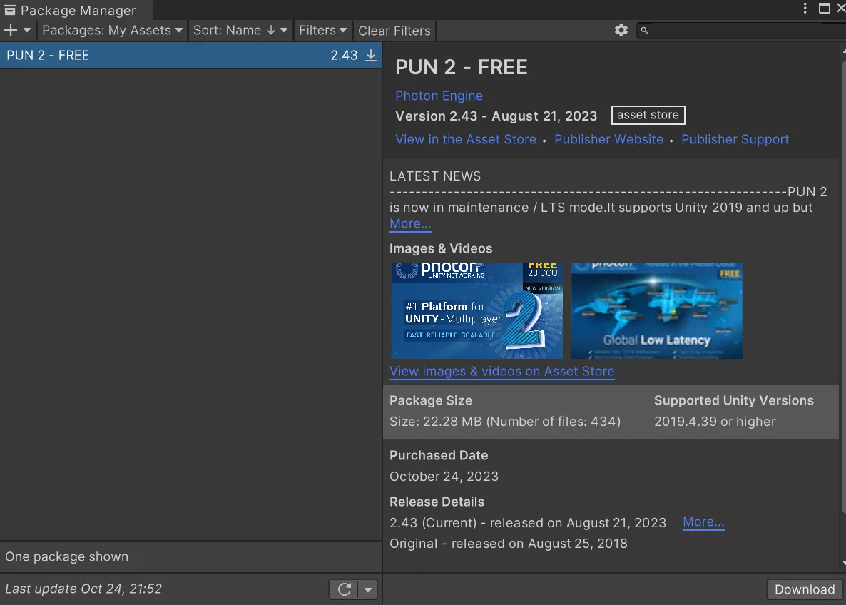The image size is (846, 605).
Task: Open the Package Manager window kebab menu
Action: [x=805, y=8]
